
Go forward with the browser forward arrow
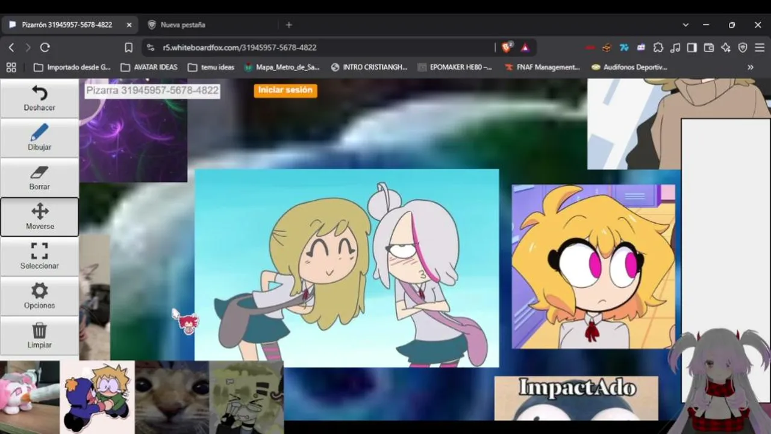pyautogui.click(x=28, y=48)
